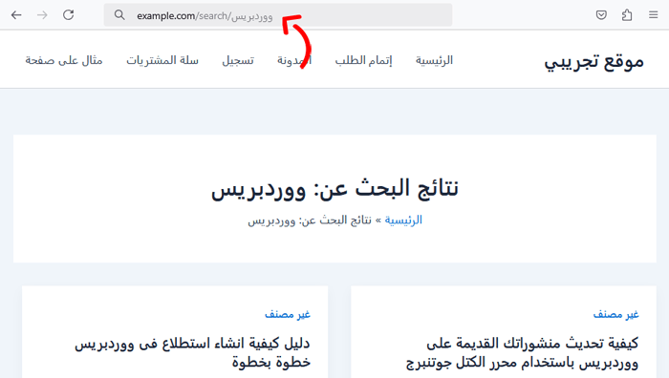Screen dimensions: 669x378
Task: Click the search magnifier in address bar
Action: pos(119,15)
